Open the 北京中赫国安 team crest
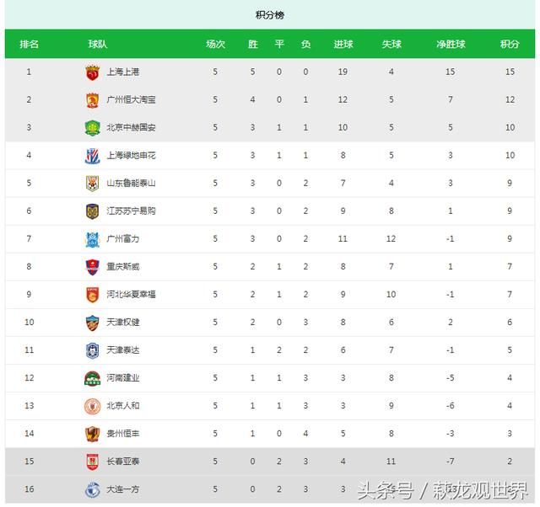The width and height of the screenshot is (540, 507). click(x=92, y=128)
